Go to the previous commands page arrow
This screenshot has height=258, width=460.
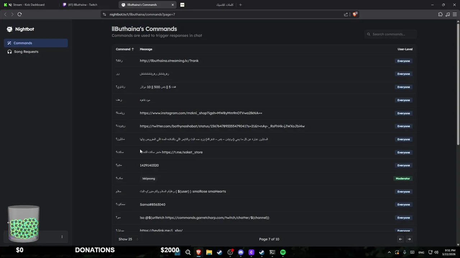[400, 239]
